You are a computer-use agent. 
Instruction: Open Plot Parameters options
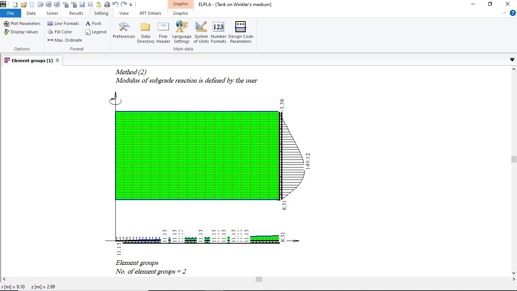[22, 23]
